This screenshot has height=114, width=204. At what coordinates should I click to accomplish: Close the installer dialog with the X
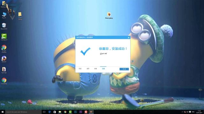128,37
